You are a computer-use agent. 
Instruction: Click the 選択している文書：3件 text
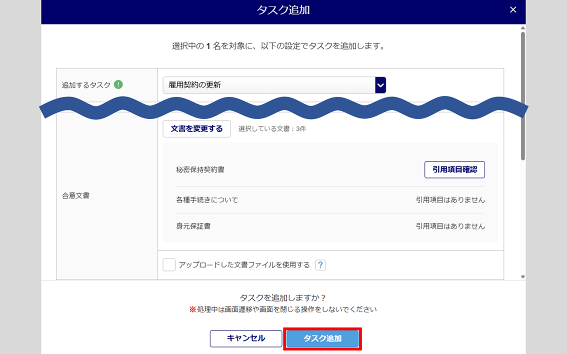[x=272, y=129]
